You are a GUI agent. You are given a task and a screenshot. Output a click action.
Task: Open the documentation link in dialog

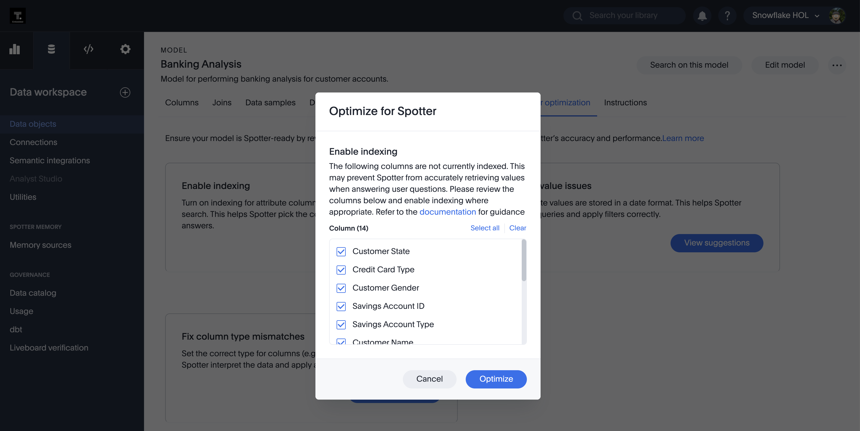tap(448, 212)
